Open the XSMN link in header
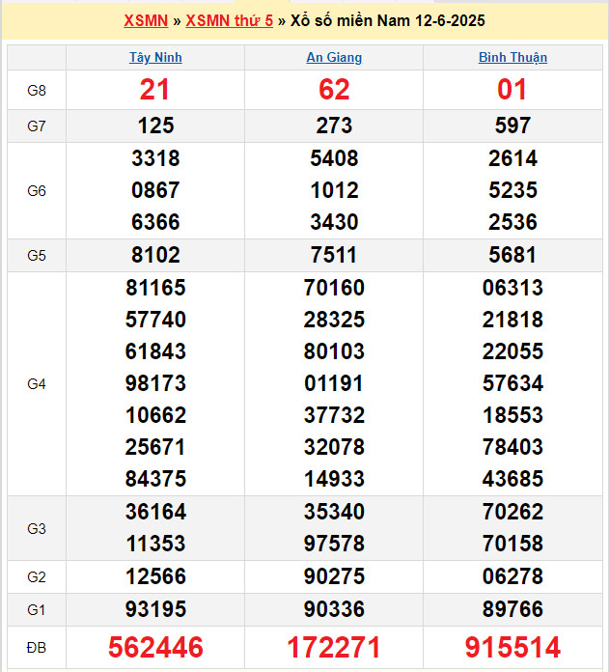This screenshot has width=609, height=672. [146, 20]
